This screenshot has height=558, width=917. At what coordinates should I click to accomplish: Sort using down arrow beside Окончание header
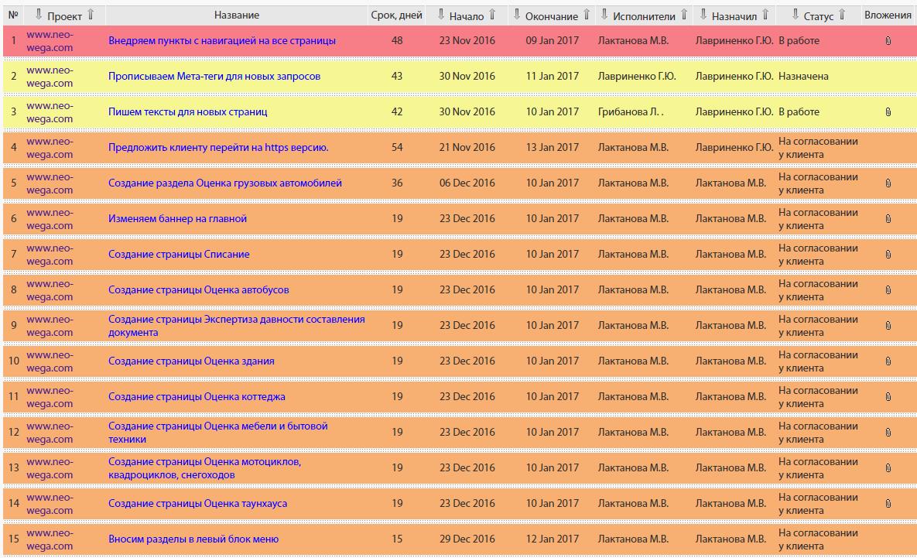click(516, 15)
